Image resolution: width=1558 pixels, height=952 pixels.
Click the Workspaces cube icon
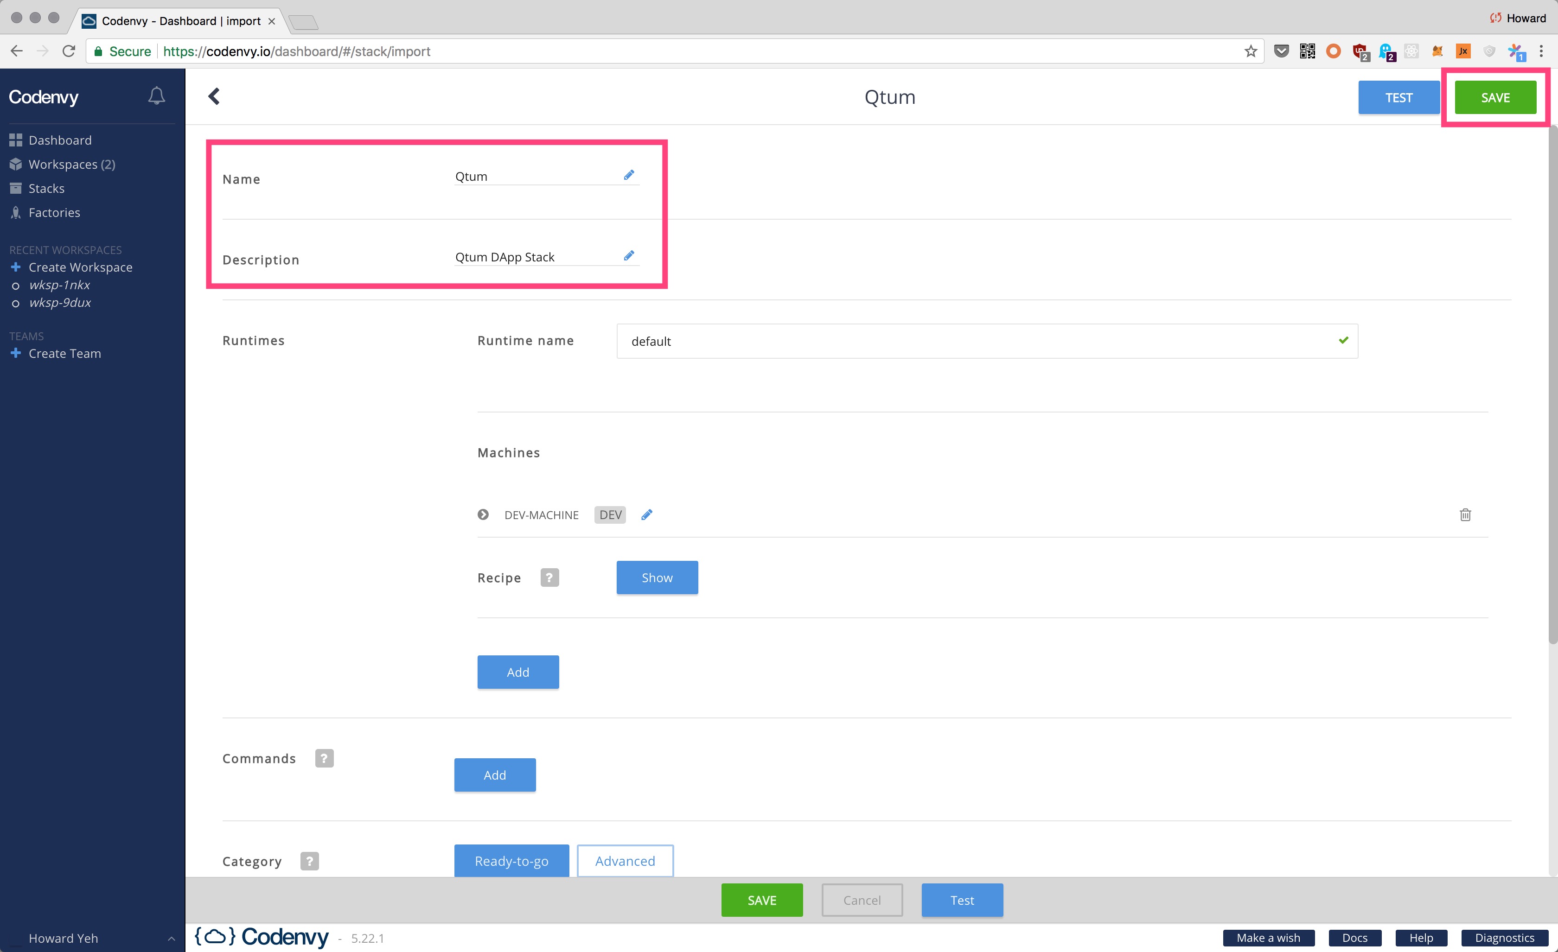(16, 165)
